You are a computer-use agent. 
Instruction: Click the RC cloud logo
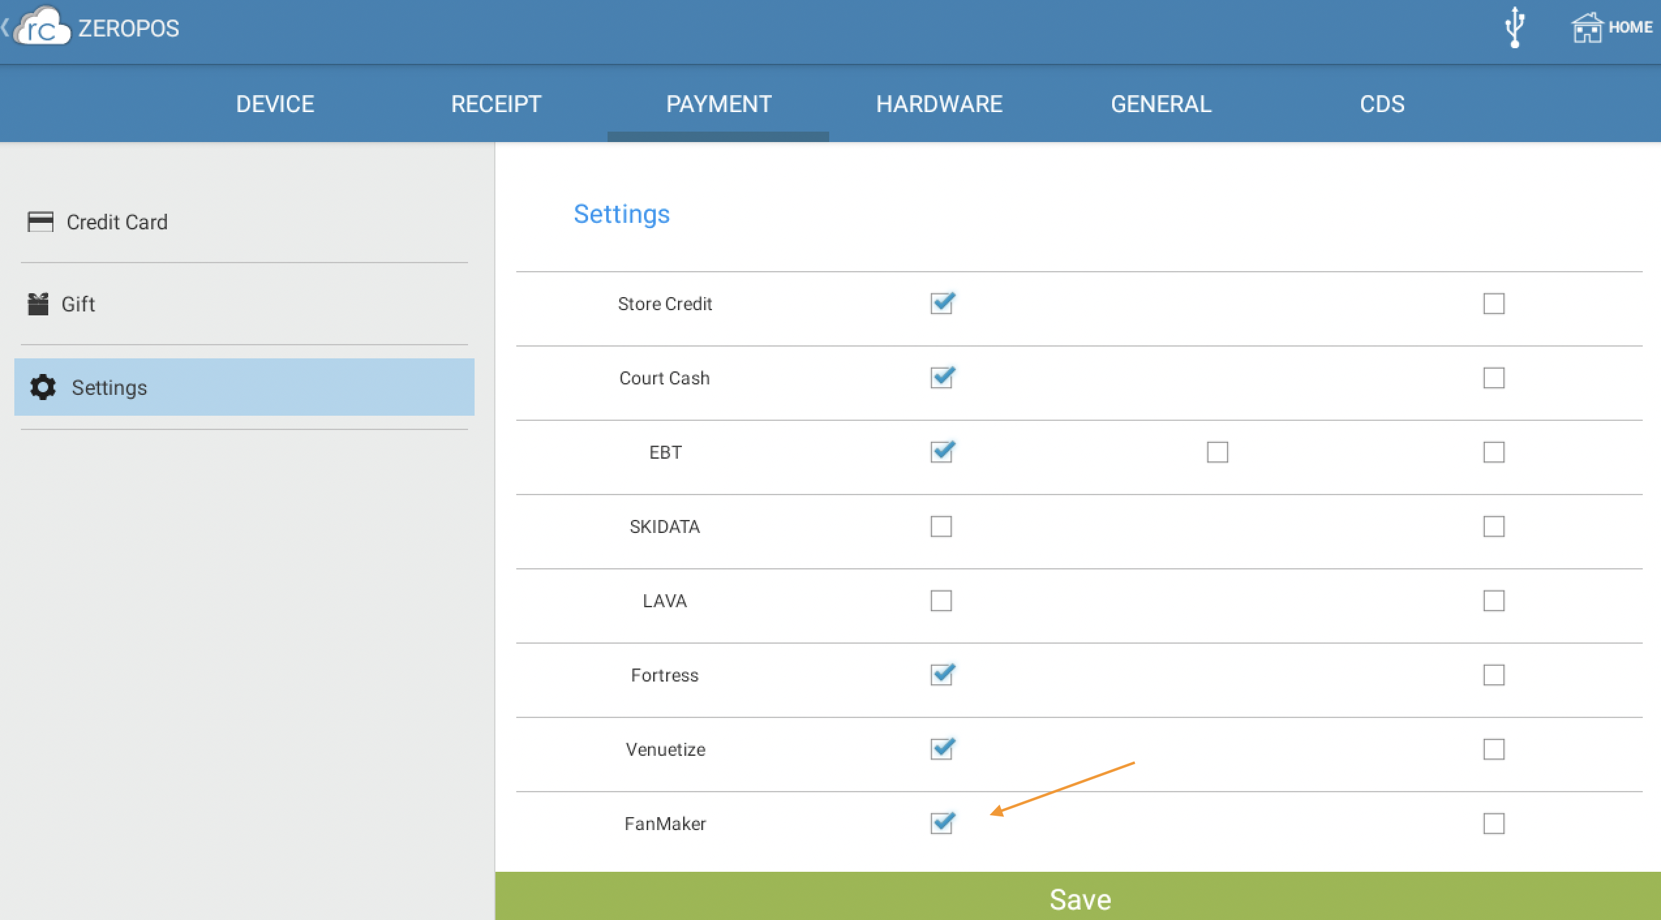(43, 27)
